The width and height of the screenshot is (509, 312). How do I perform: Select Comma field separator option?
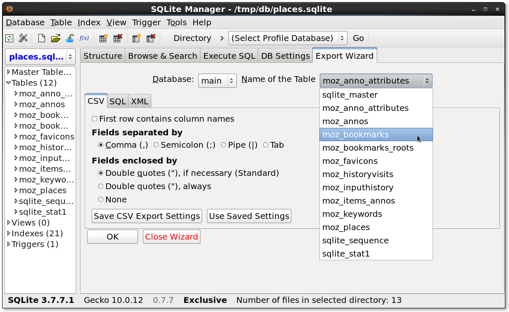pos(101,145)
